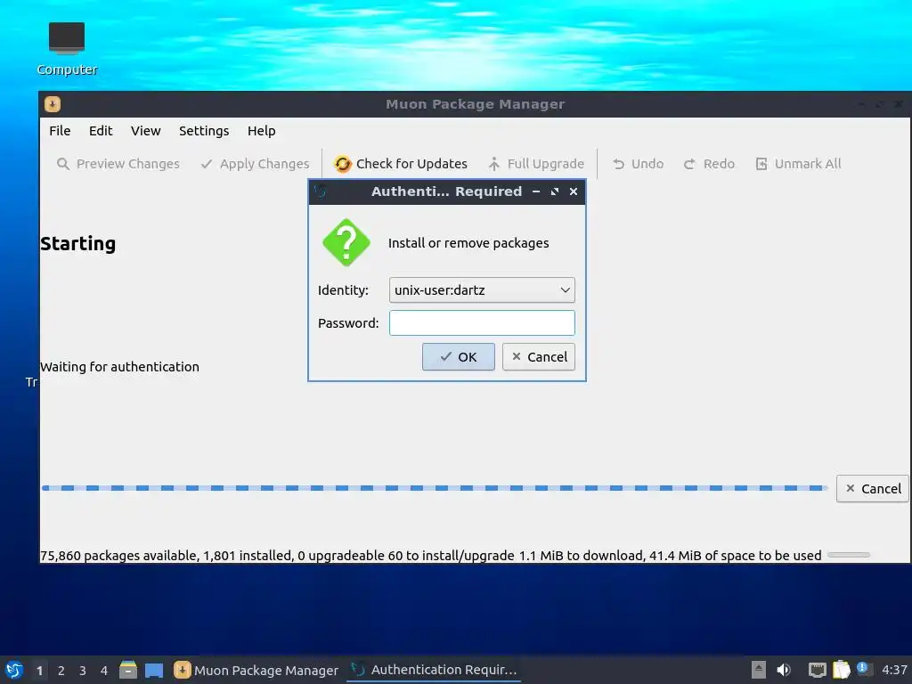Maximize the Authentication Required dialog
The height and width of the screenshot is (684, 912).
click(555, 191)
